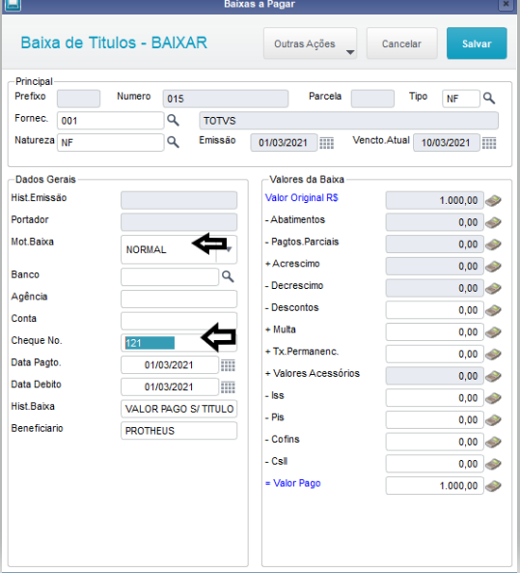Click the Conta input field
Screen dimensions: 520x573
point(178,321)
